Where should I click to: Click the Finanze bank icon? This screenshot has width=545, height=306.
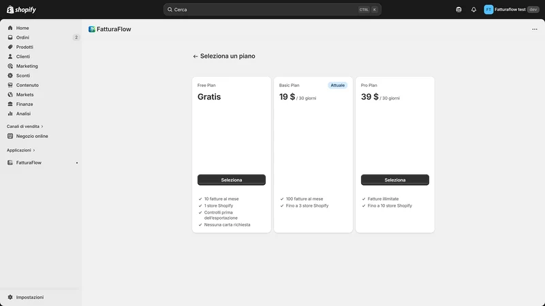(x=10, y=104)
